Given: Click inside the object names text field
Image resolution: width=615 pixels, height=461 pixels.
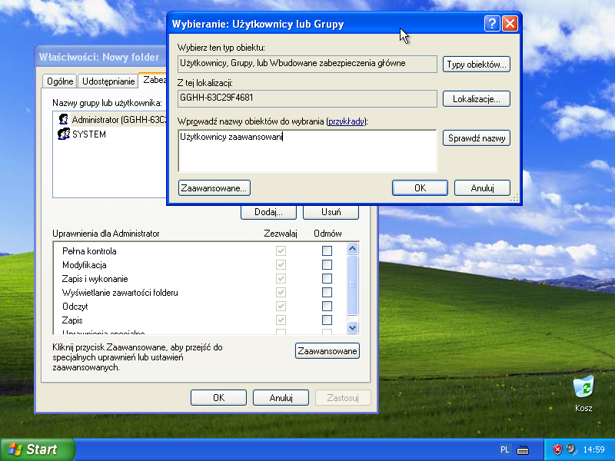Looking at the screenshot, I should (x=307, y=154).
